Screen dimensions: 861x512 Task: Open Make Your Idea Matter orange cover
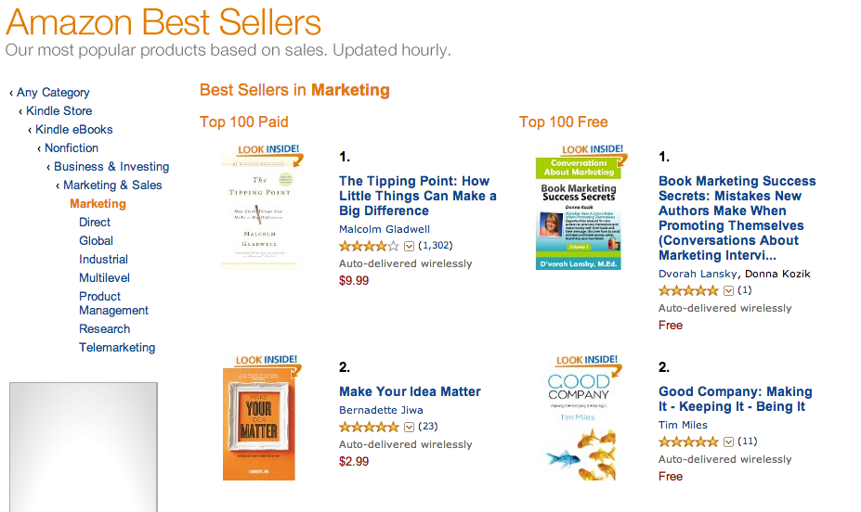tap(258, 422)
